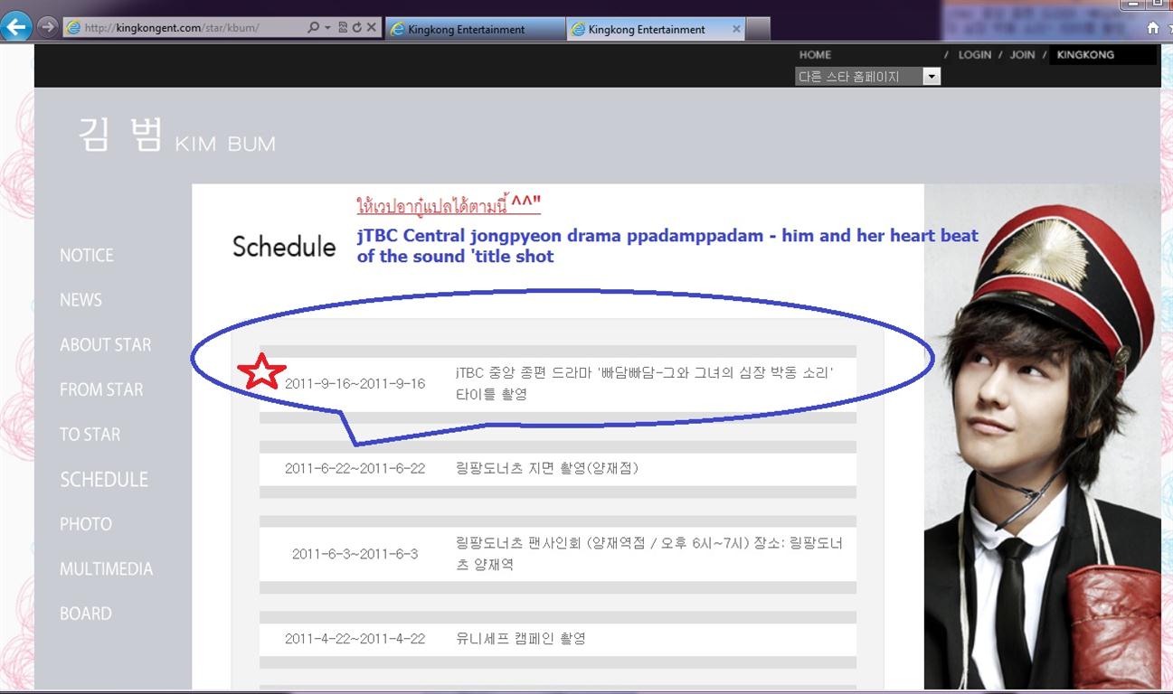The height and width of the screenshot is (694, 1173).
Task: Close the active Kingkong Entertainment tab
Action: (x=736, y=29)
